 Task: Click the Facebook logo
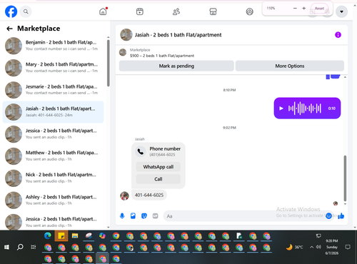coord(11,11)
